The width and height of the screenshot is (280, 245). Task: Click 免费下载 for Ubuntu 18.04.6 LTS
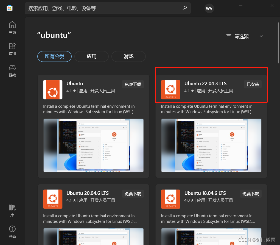point(251,194)
